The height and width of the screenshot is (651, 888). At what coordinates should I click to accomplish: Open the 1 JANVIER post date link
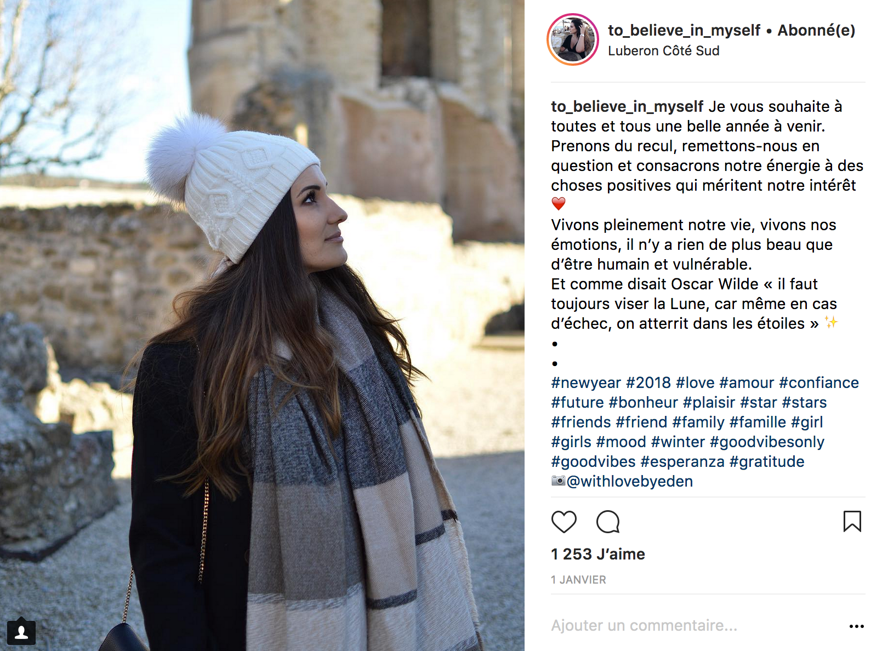coord(578,580)
